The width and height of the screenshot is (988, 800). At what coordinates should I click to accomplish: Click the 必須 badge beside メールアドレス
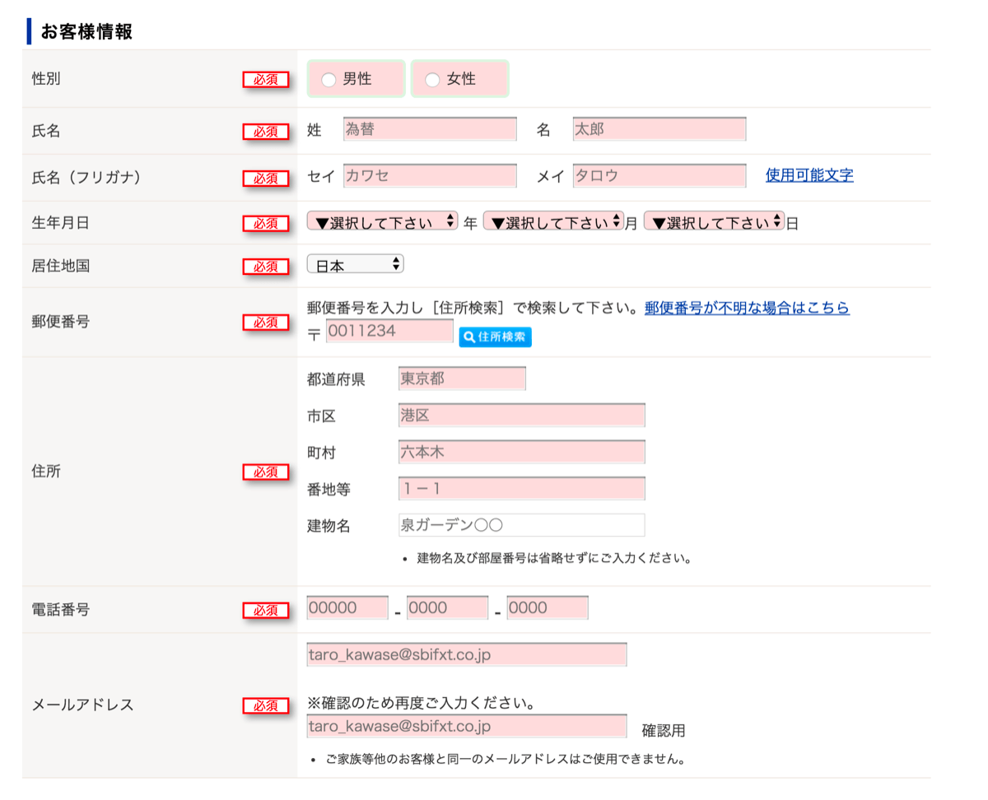tap(265, 706)
